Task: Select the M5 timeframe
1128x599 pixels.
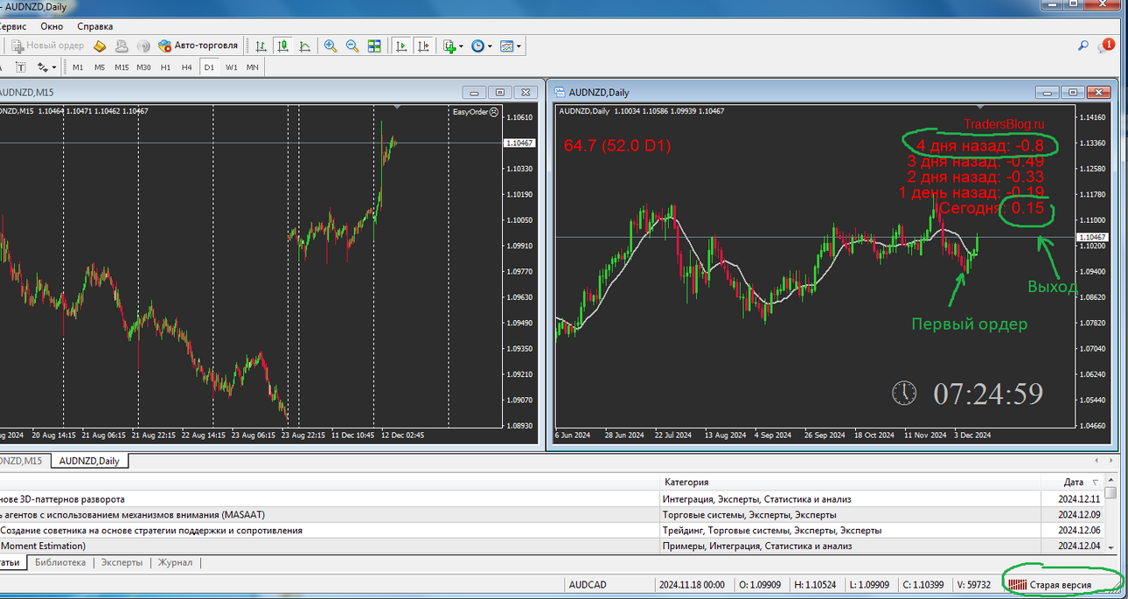Action: 100,67
